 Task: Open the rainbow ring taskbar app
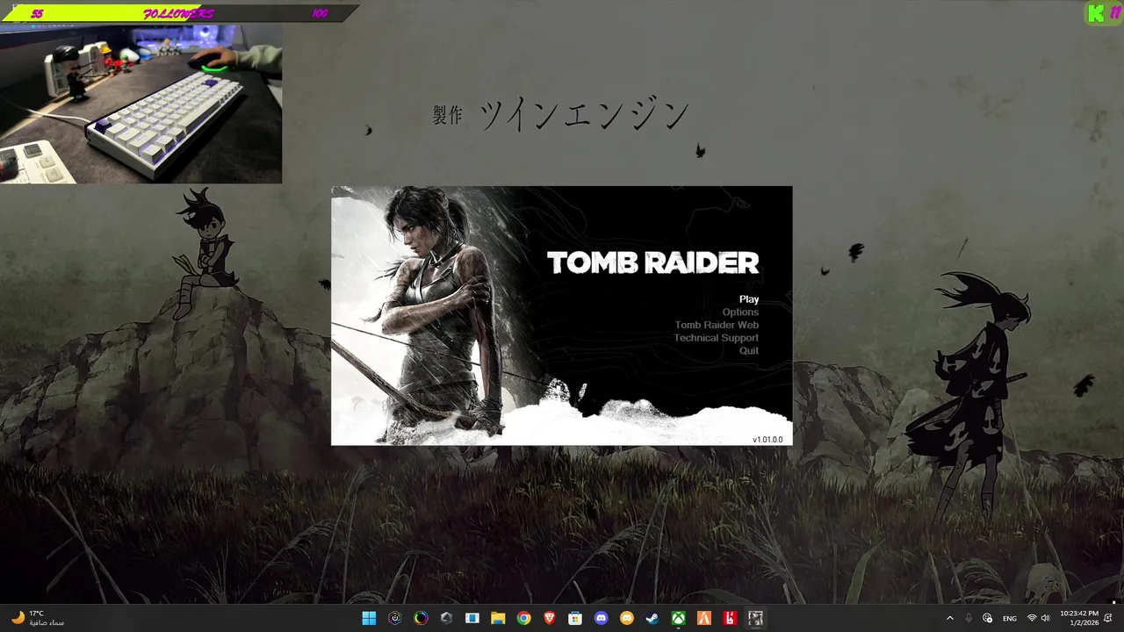click(421, 618)
